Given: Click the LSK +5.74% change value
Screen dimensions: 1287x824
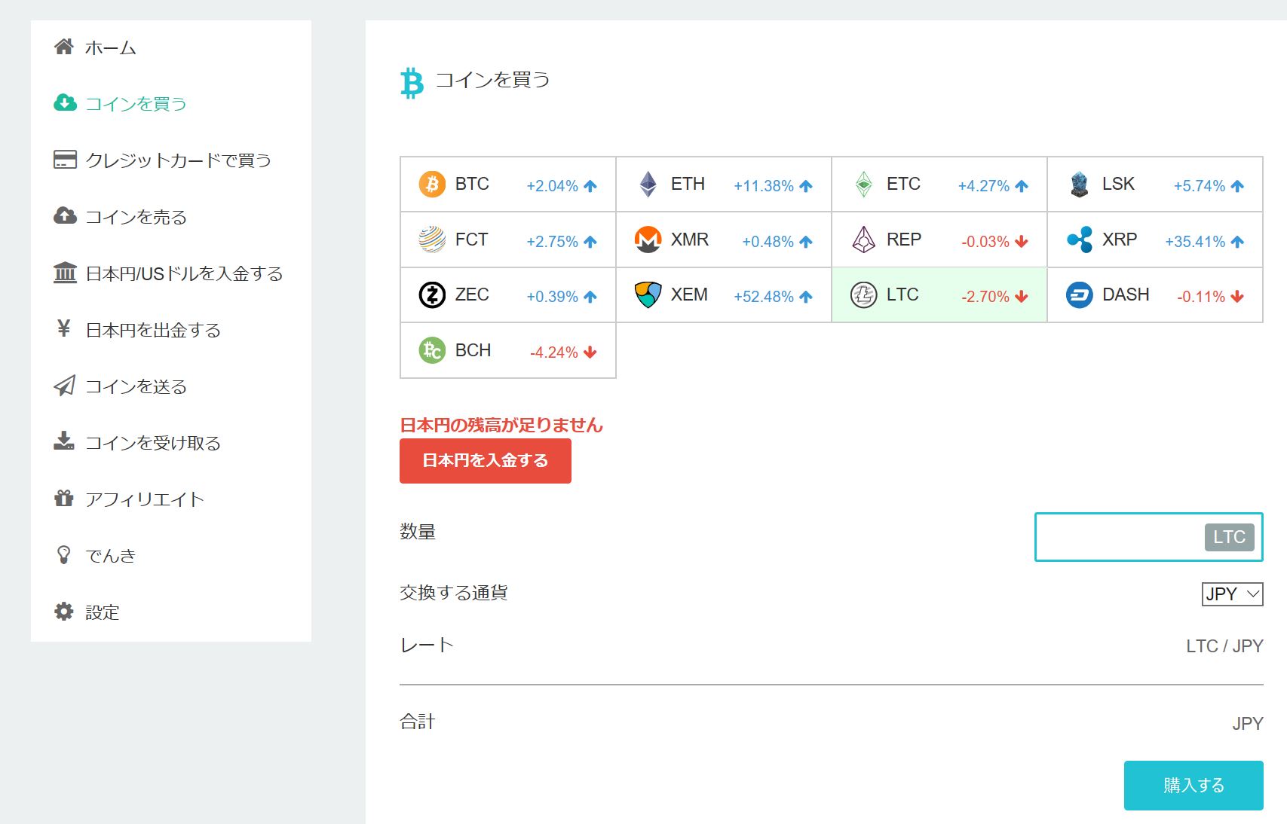Looking at the screenshot, I should 1200,186.
